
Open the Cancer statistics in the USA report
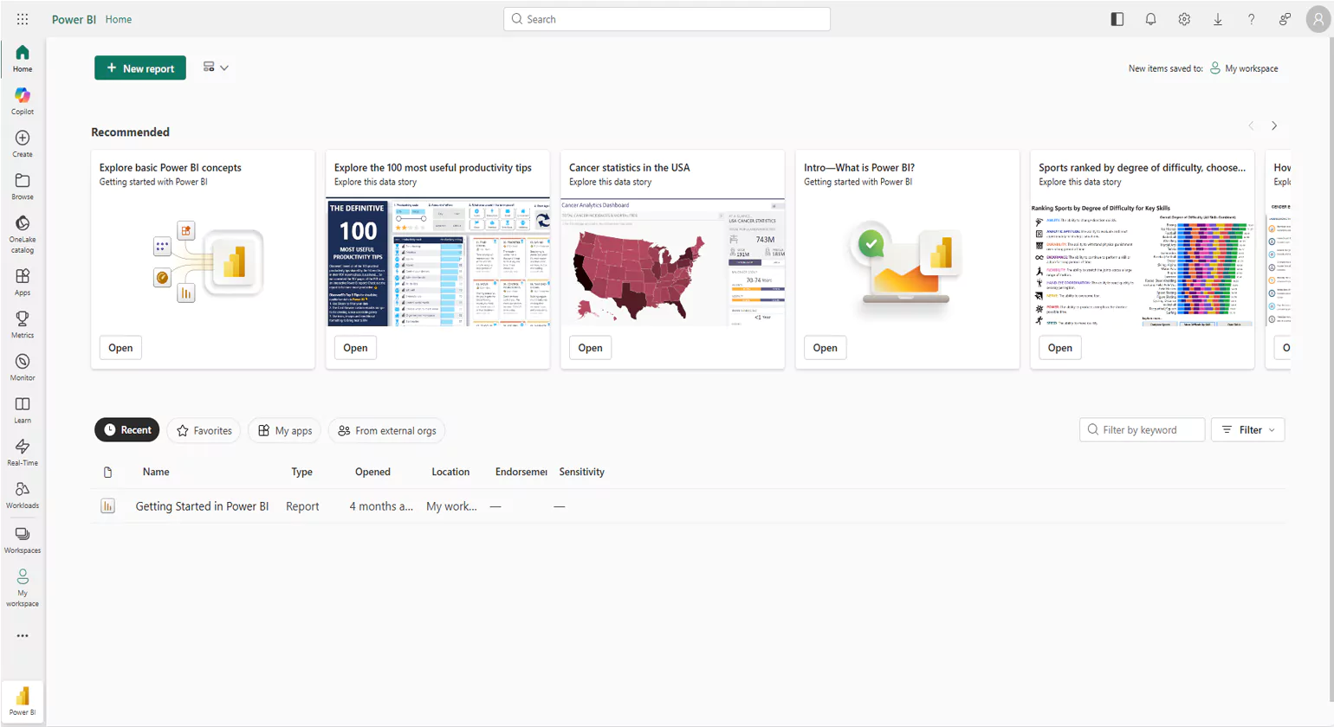pyautogui.click(x=590, y=347)
